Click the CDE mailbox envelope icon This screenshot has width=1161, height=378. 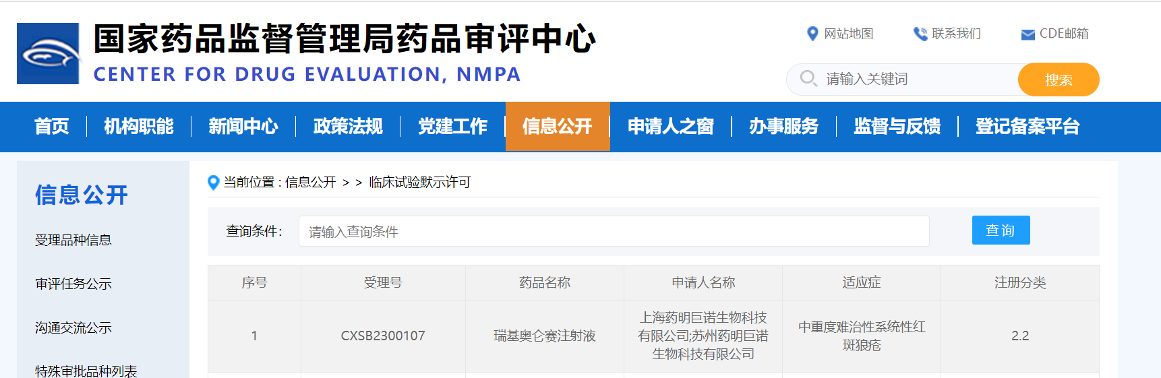pos(1028,34)
